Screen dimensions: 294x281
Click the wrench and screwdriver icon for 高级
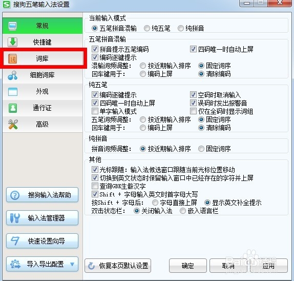coord(13,124)
